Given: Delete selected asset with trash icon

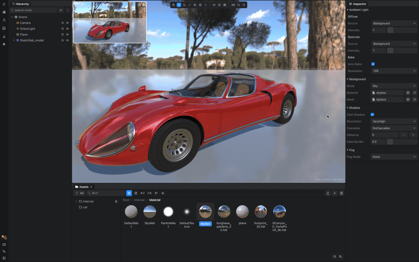Looking at the screenshot, I should (x=341, y=193).
